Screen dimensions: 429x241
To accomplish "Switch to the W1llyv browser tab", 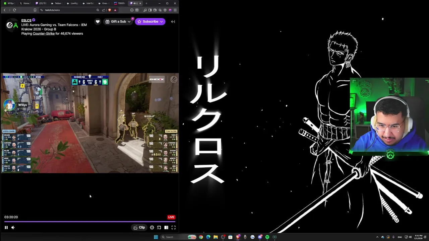I will point(9,3).
